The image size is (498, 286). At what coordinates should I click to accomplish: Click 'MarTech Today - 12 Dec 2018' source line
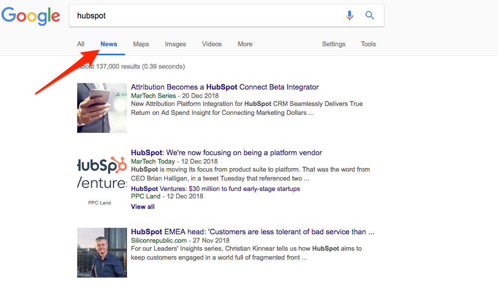(x=174, y=161)
